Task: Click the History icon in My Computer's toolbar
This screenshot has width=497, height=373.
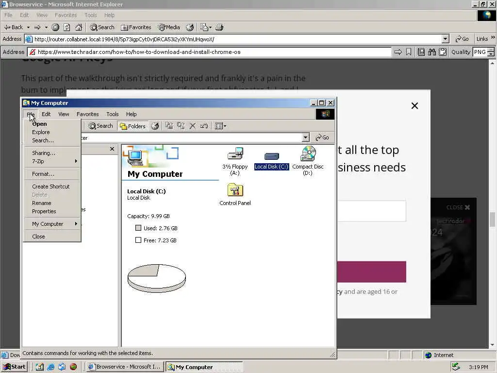Action: [155, 126]
